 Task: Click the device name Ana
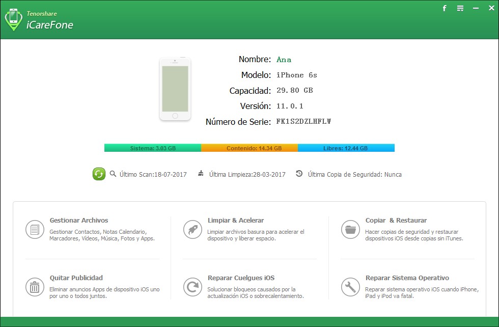tap(284, 60)
